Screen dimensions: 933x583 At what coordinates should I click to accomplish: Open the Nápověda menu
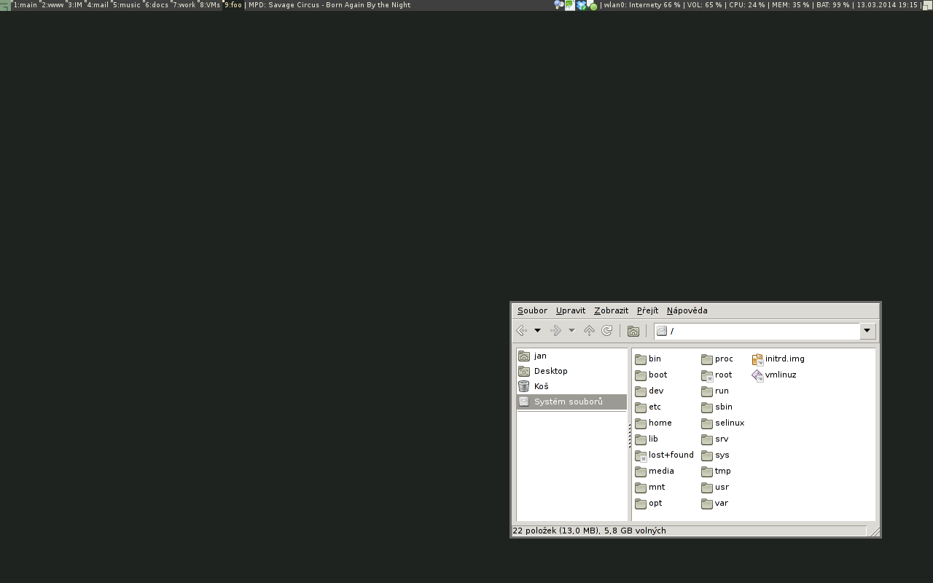(x=687, y=310)
